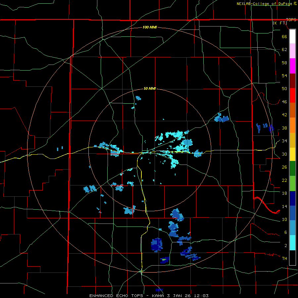Click the legend value "46"

point(284,102)
